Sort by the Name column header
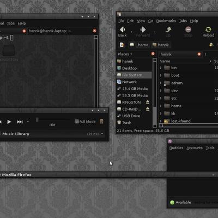Image resolution: width=218 pixels, height=218 pixels. point(185,61)
